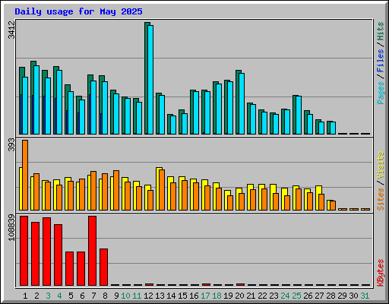Select weekend day 25 on the axis
389x304 pixels.
pyautogui.click(x=296, y=296)
